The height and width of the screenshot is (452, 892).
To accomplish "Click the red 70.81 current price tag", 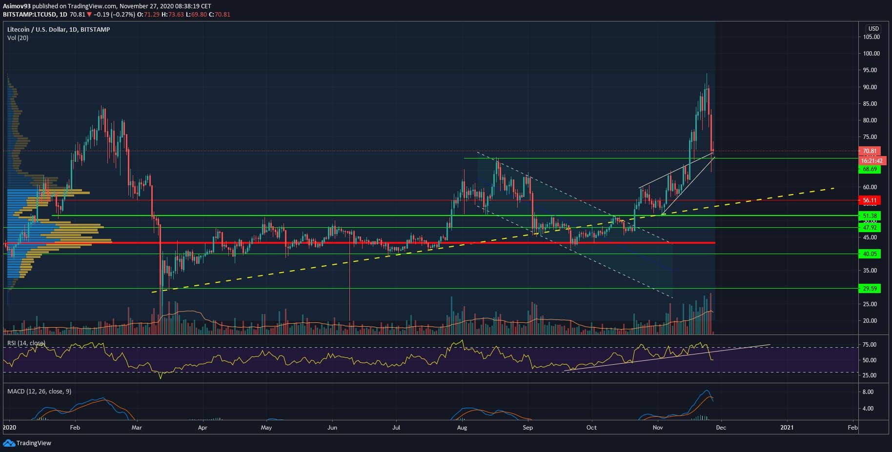I will pos(870,151).
